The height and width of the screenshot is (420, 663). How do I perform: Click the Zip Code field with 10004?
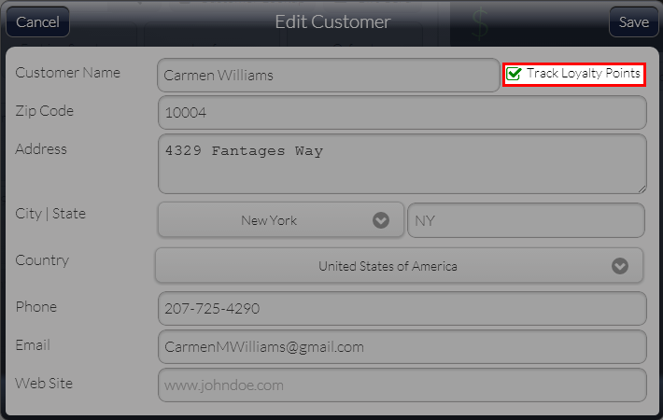(402, 112)
